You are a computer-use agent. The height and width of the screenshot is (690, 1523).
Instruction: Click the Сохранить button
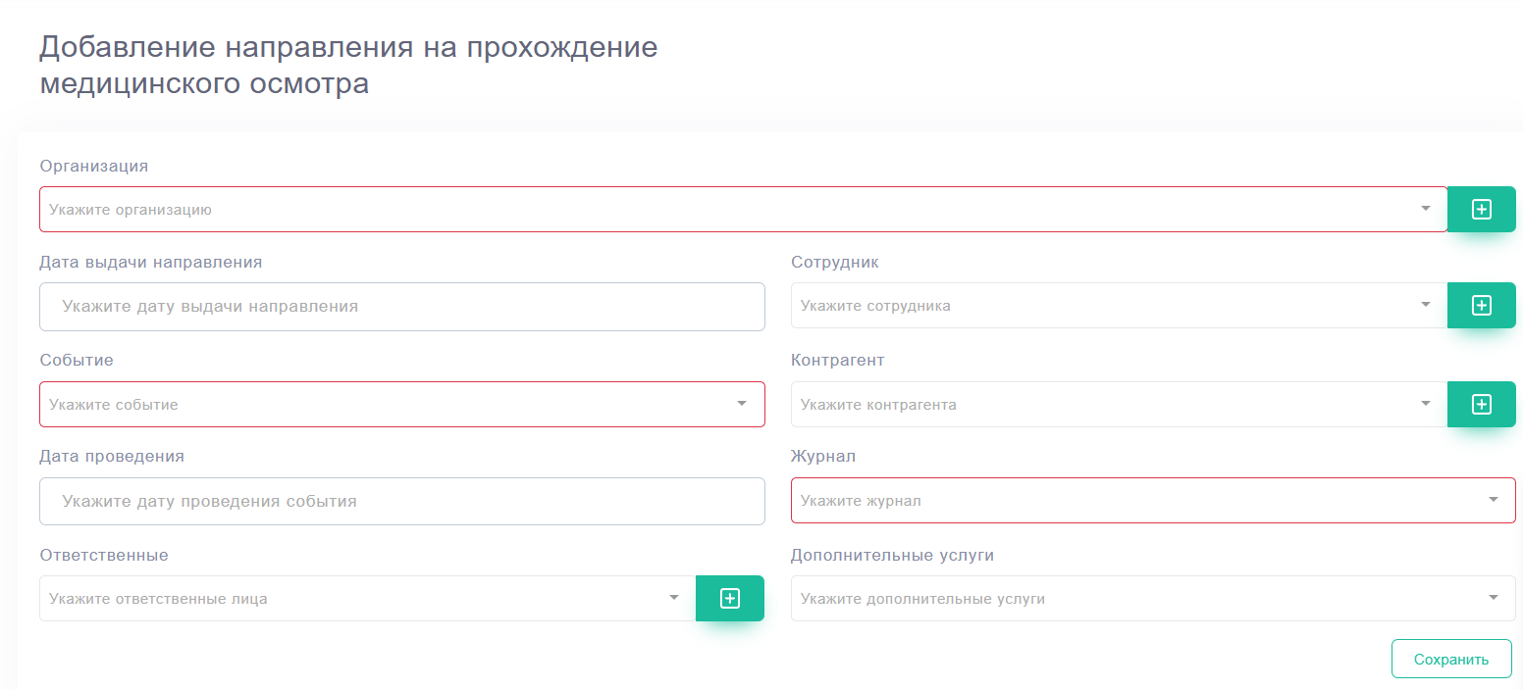point(1450,659)
